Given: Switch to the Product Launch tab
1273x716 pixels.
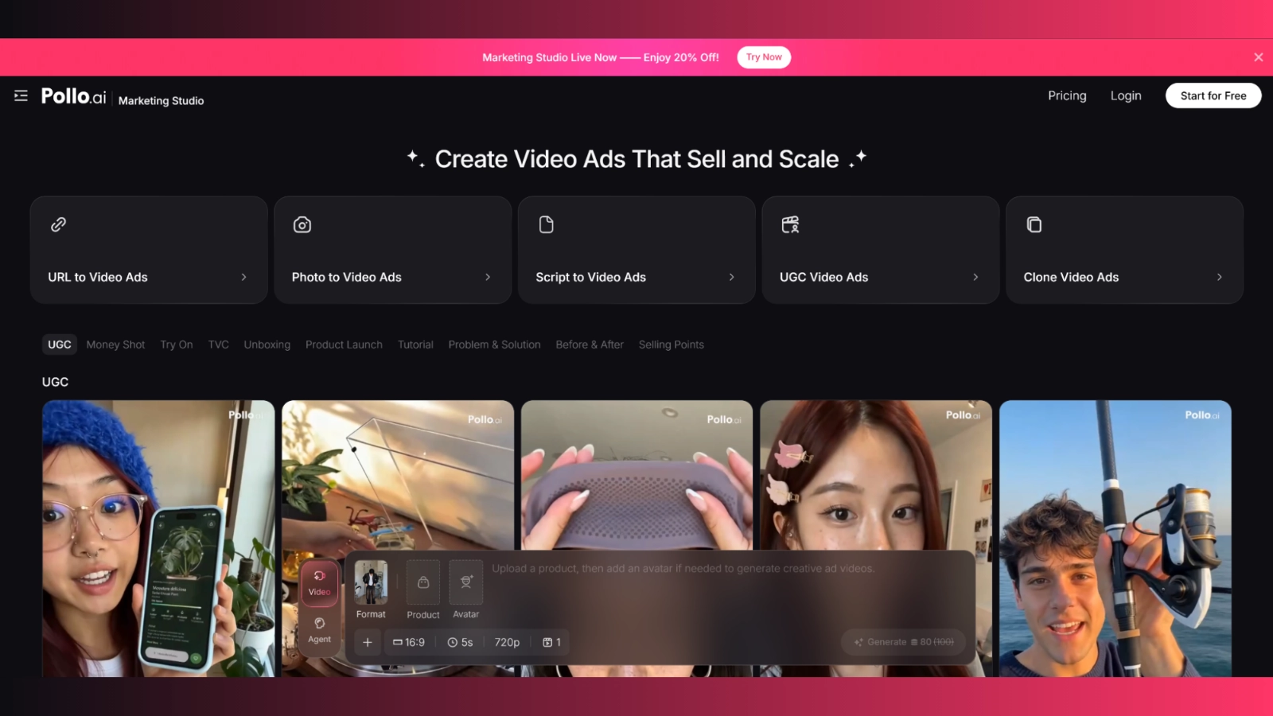Looking at the screenshot, I should click(344, 344).
